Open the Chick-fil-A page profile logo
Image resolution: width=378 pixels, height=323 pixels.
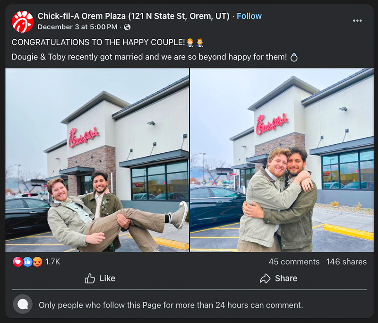[x=23, y=21]
